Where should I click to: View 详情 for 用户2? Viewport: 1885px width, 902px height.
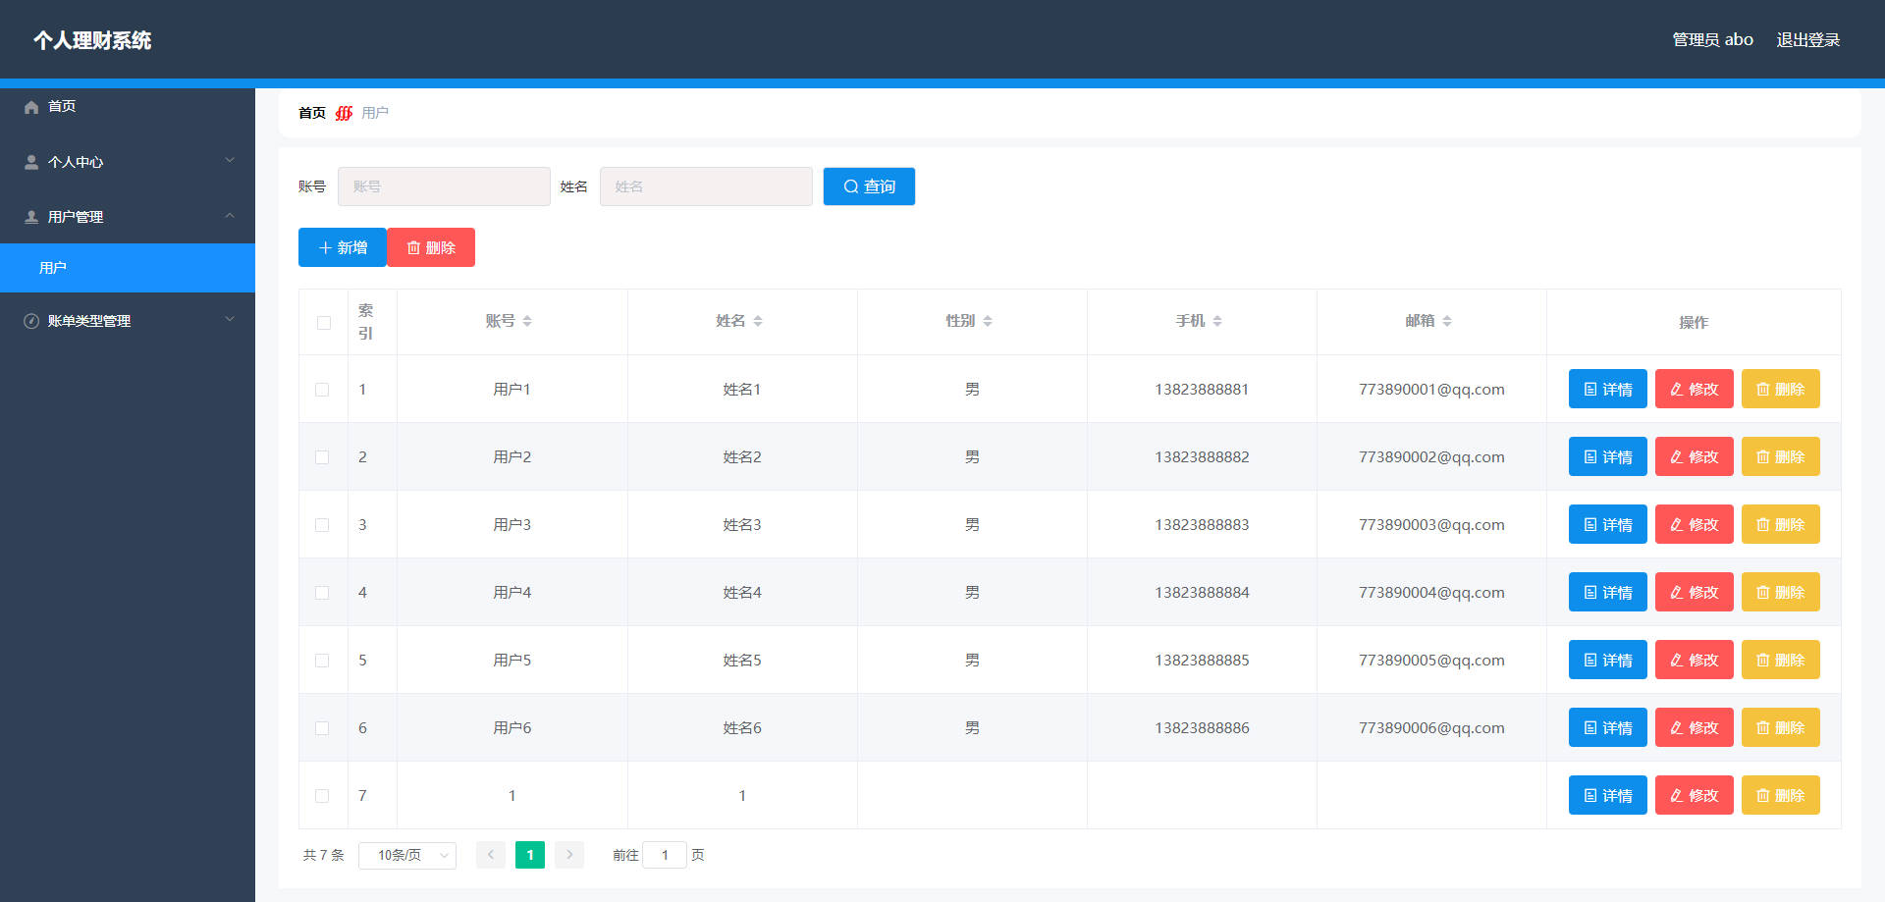[x=1608, y=456]
